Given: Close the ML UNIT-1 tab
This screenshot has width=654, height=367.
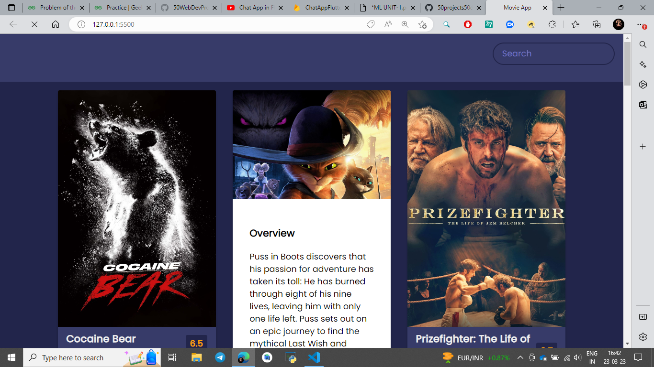Looking at the screenshot, I should [x=413, y=8].
